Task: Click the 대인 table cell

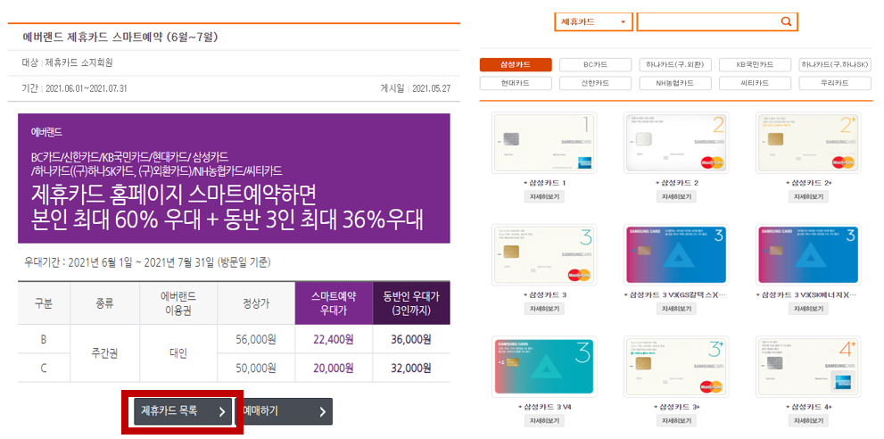Action: coord(178,354)
